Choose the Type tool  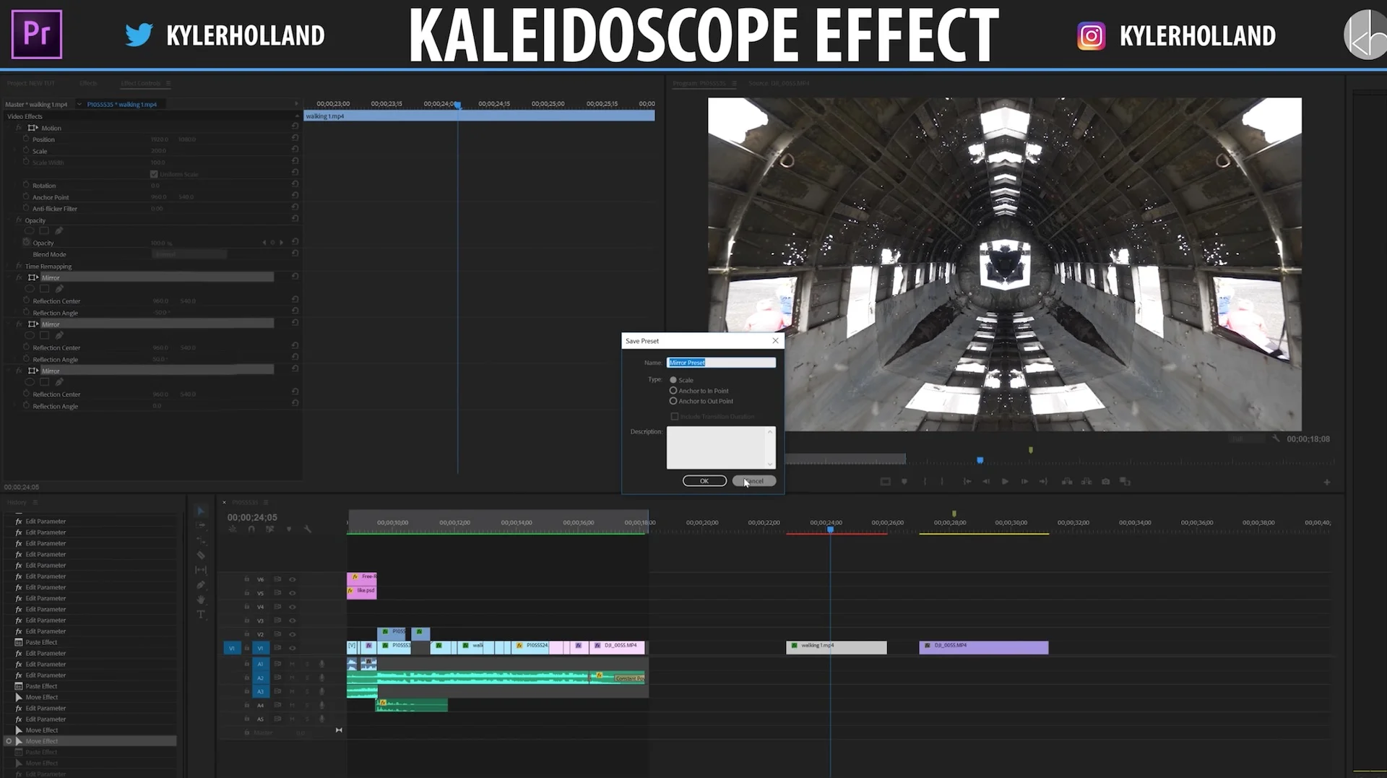tap(201, 615)
